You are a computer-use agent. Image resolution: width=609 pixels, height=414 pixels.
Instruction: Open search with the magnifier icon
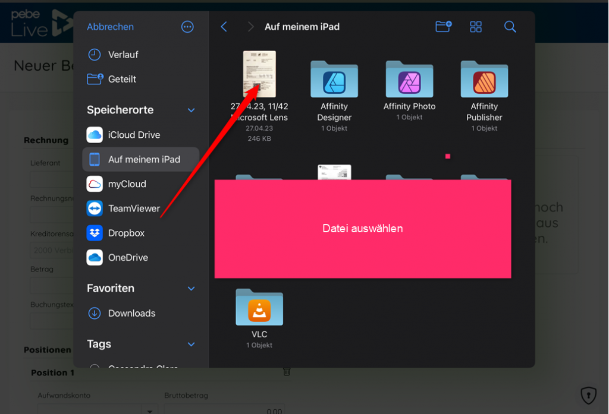(510, 27)
